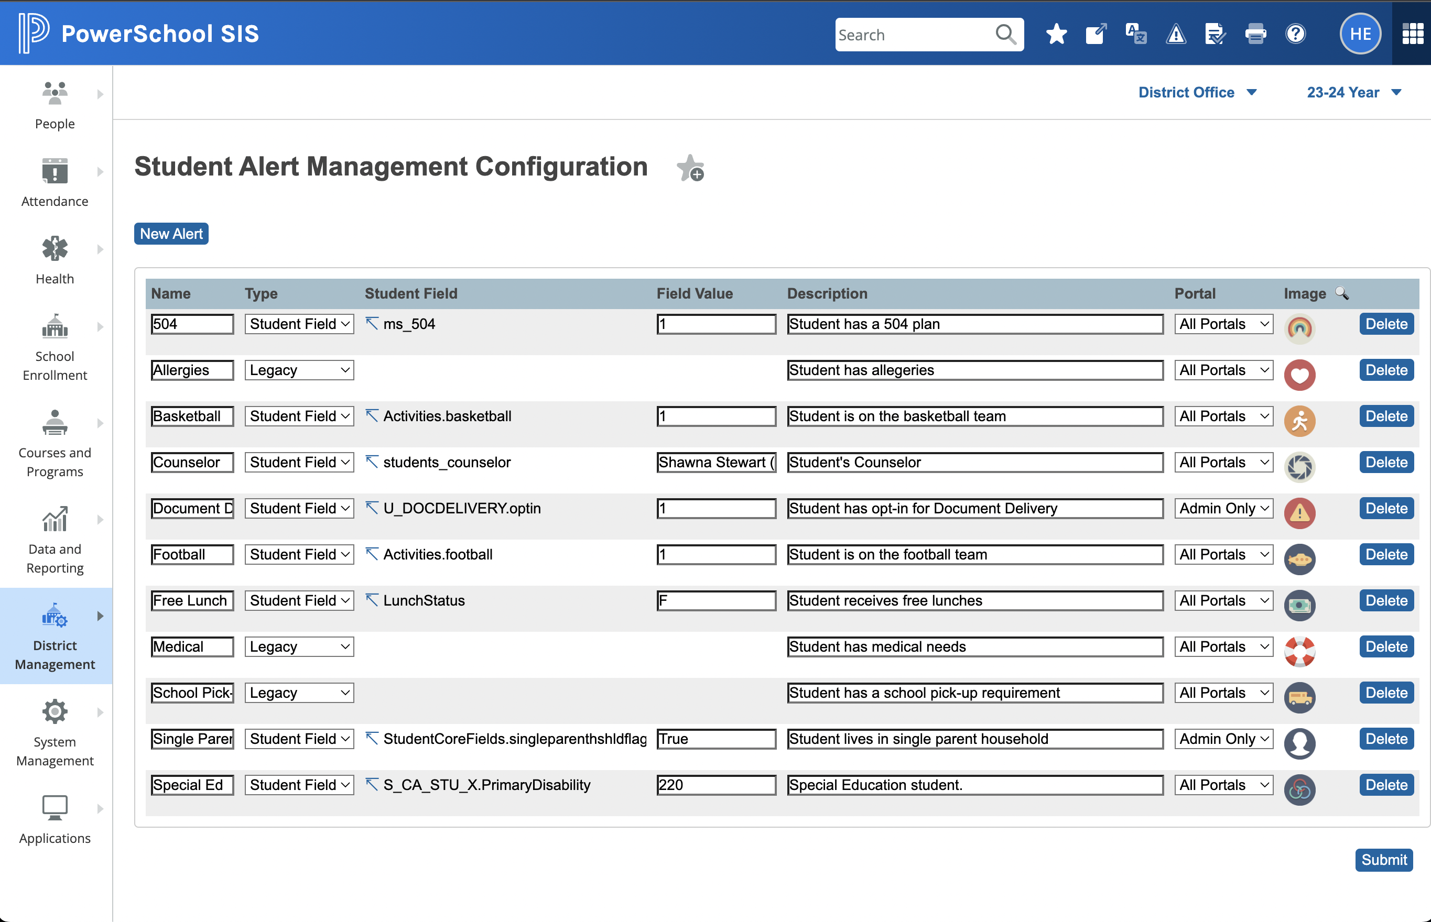Open School Enrollment navigation menu
1431x922 pixels.
(55, 347)
